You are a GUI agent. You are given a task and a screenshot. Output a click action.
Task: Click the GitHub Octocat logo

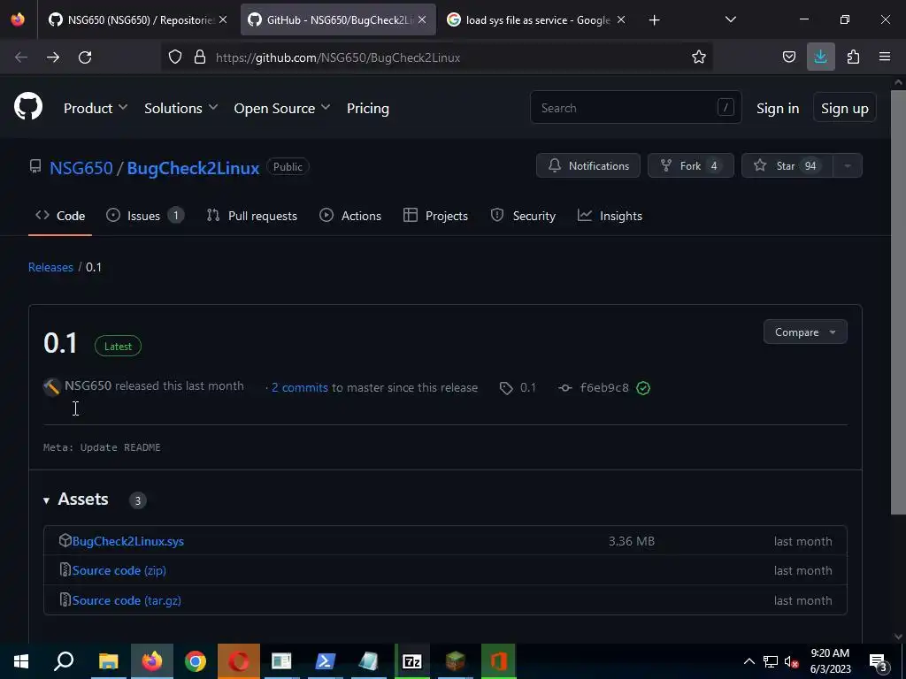[27, 107]
